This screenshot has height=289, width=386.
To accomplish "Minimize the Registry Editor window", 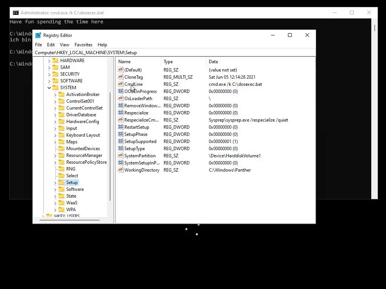I will tap(273, 35).
